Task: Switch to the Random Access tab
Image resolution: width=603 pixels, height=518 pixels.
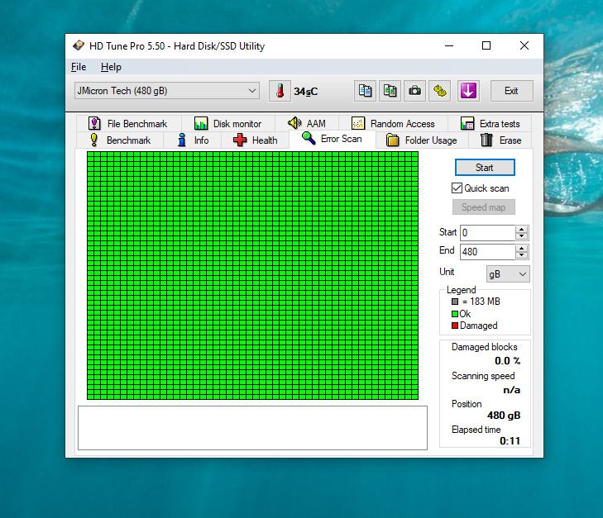Action: pos(393,124)
